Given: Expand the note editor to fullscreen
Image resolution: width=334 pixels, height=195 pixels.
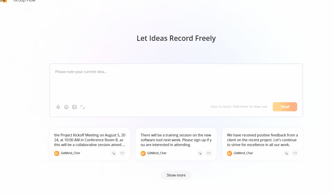Looking at the screenshot, I should coord(83,107).
